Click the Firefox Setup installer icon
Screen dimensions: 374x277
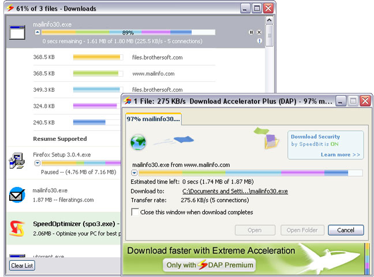pos(17,162)
